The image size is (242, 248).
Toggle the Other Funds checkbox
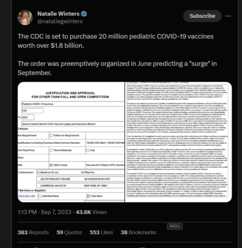coord(51,165)
